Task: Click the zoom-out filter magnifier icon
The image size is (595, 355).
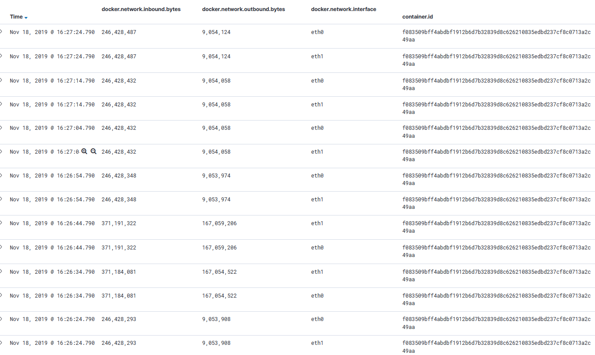Action: (93, 151)
